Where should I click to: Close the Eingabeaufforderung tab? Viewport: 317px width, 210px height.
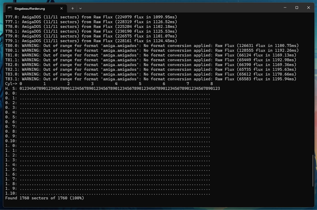pyautogui.click(x=62, y=8)
